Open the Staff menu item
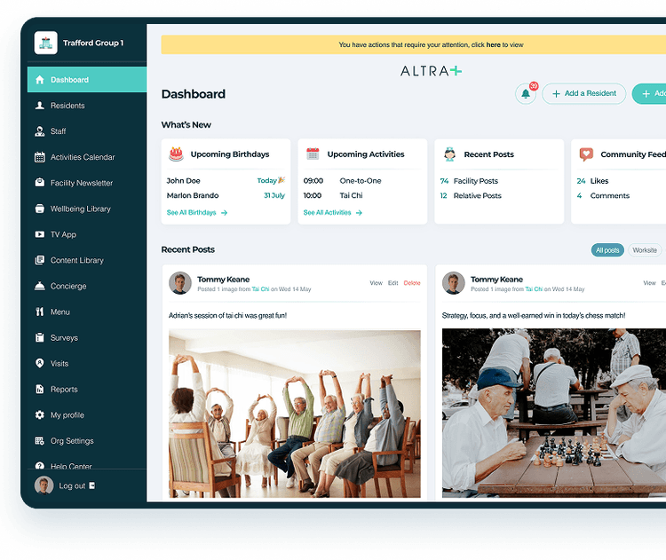666x560 pixels. (x=87, y=131)
